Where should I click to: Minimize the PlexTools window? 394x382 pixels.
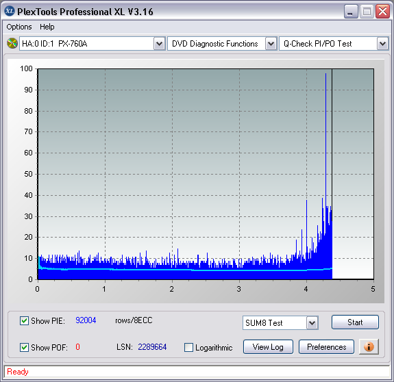click(351, 12)
